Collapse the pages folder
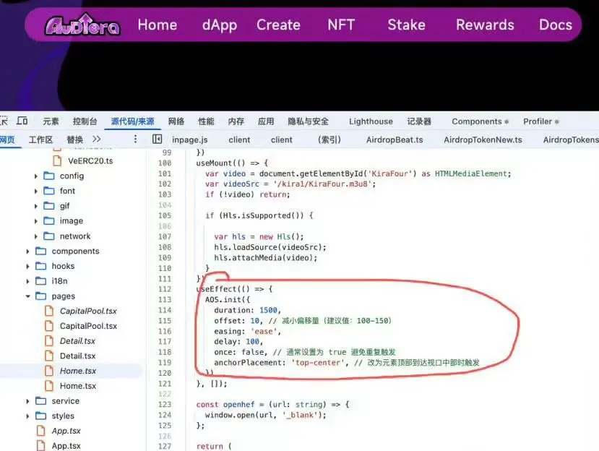 coord(27,296)
